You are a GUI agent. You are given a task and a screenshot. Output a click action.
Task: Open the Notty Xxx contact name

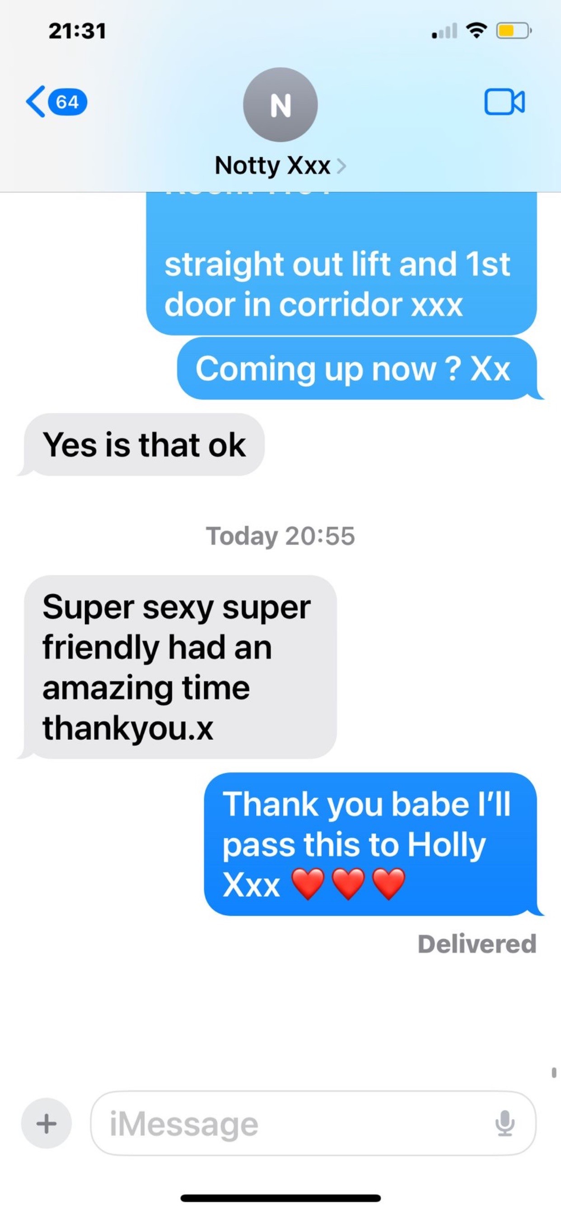coord(272,165)
